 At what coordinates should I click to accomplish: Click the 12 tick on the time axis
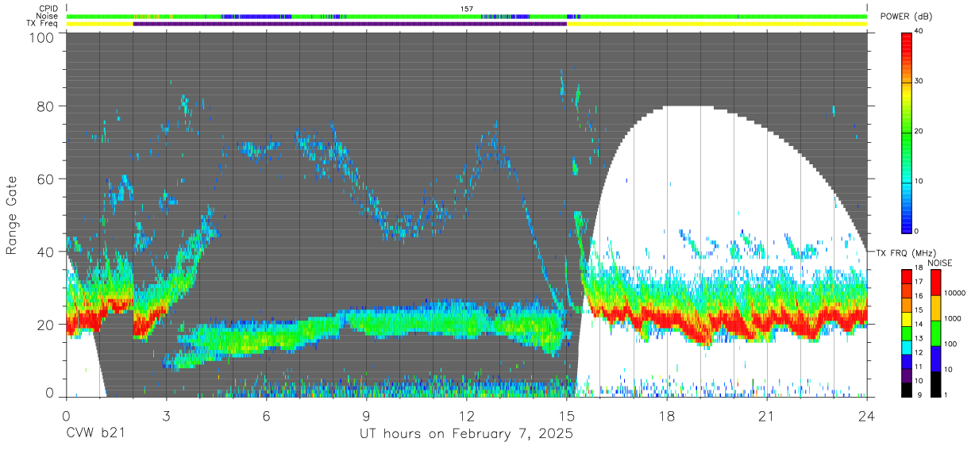point(467,415)
